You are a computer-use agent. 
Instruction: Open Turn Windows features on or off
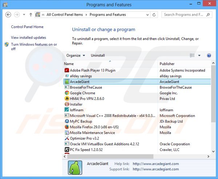(x=34, y=47)
